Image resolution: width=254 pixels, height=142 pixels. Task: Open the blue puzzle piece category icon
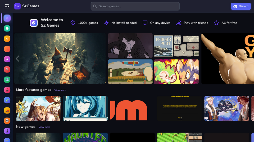(x=7, y=100)
